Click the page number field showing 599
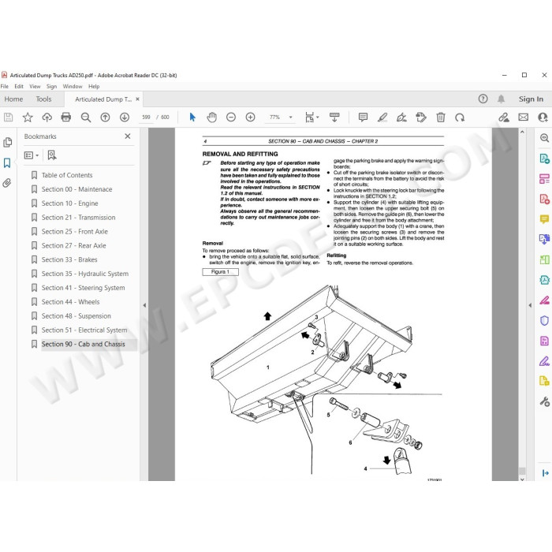Screen dimensions: 552x552 coord(146,117)
